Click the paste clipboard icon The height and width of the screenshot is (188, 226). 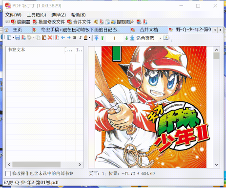click(x=44, y=38)
